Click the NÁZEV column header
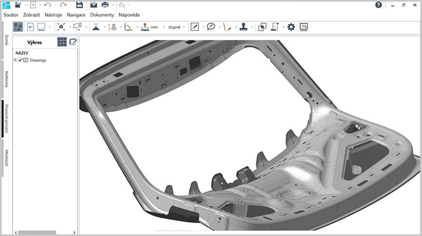The width and height of the screenshot is (422, 236). pyautogui.click(x=22, y=53)
